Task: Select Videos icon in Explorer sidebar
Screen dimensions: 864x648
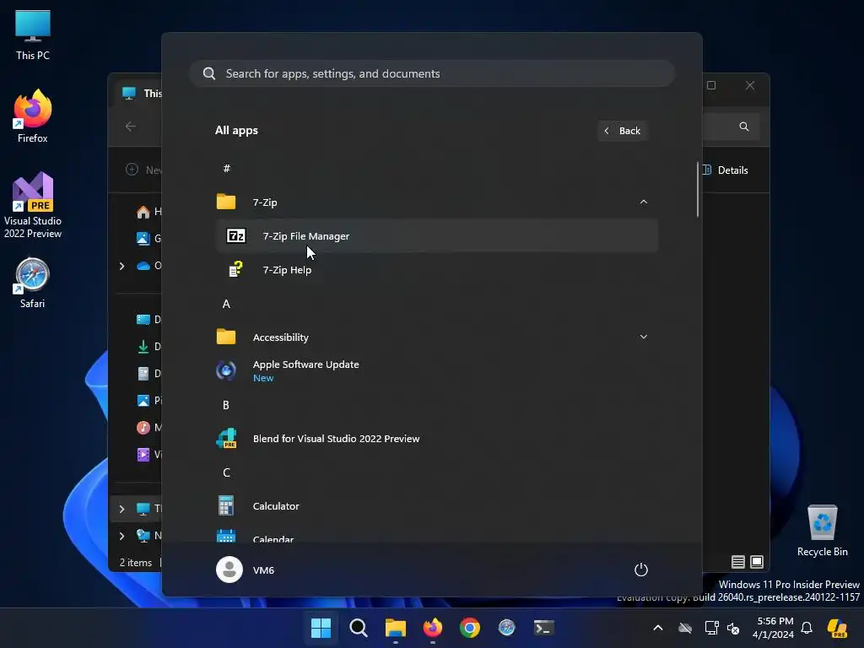Action: click(x=143, y=455)
